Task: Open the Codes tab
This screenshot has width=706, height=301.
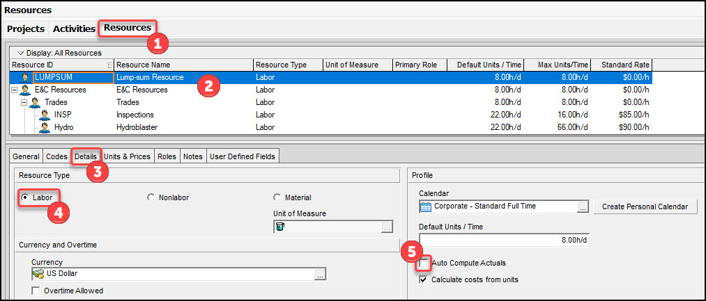Action: 56,157
